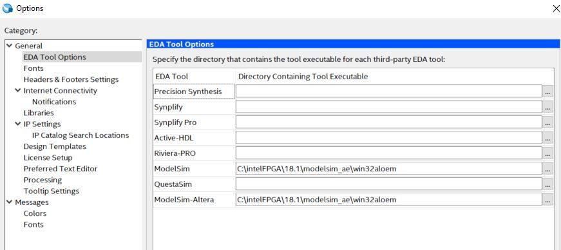The width and height of the screenshot is (561, 250).
Task: Open browse dialog for Synplify Pro row
Action: tap(547, 122)
